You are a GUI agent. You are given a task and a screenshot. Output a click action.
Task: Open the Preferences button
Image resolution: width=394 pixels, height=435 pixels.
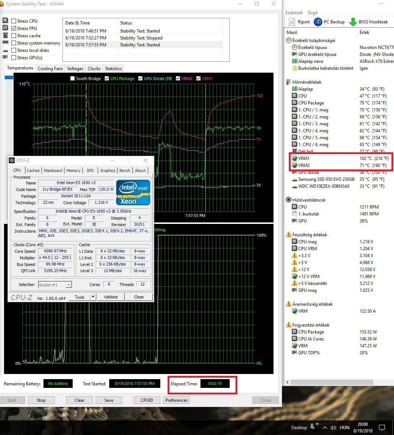176,400
